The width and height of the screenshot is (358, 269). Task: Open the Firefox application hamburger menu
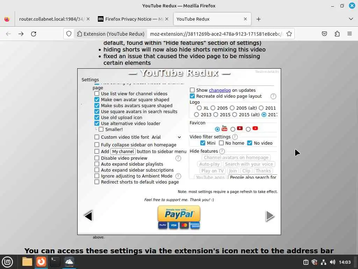click(x=350, y=34)
